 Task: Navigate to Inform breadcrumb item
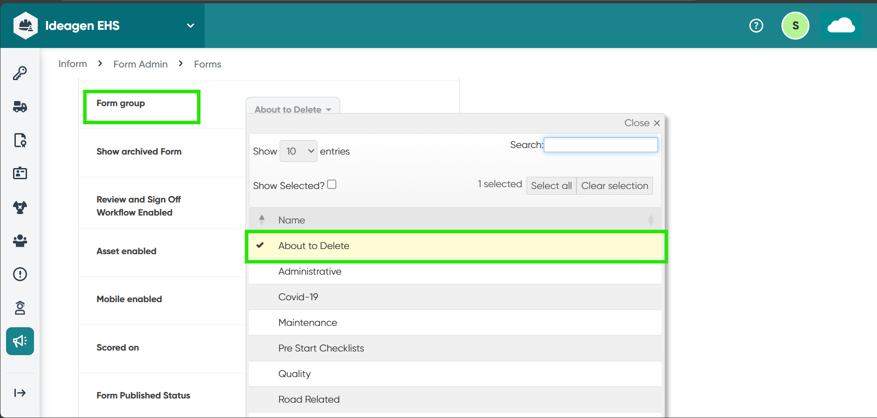coord(73,64)
